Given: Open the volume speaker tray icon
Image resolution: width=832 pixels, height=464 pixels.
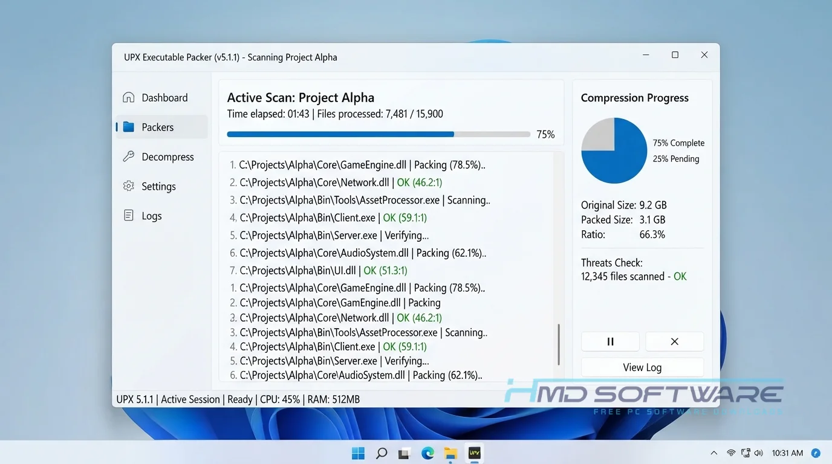Looking at the screenshot, I should pyautogui.click(x=759, y=453).
